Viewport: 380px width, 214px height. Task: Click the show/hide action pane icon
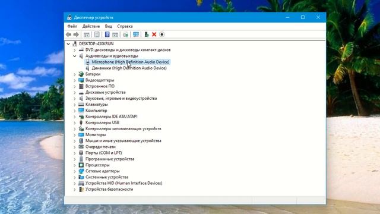[115, 34]
